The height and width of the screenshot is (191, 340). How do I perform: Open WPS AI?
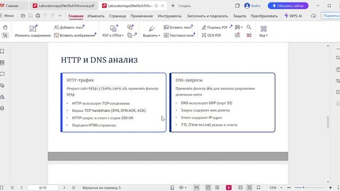tap(293, 16)
